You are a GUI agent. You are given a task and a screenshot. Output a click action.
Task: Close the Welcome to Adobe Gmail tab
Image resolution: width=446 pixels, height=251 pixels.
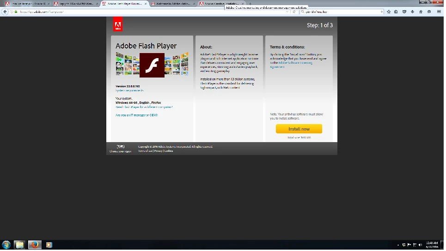(195, 4)
